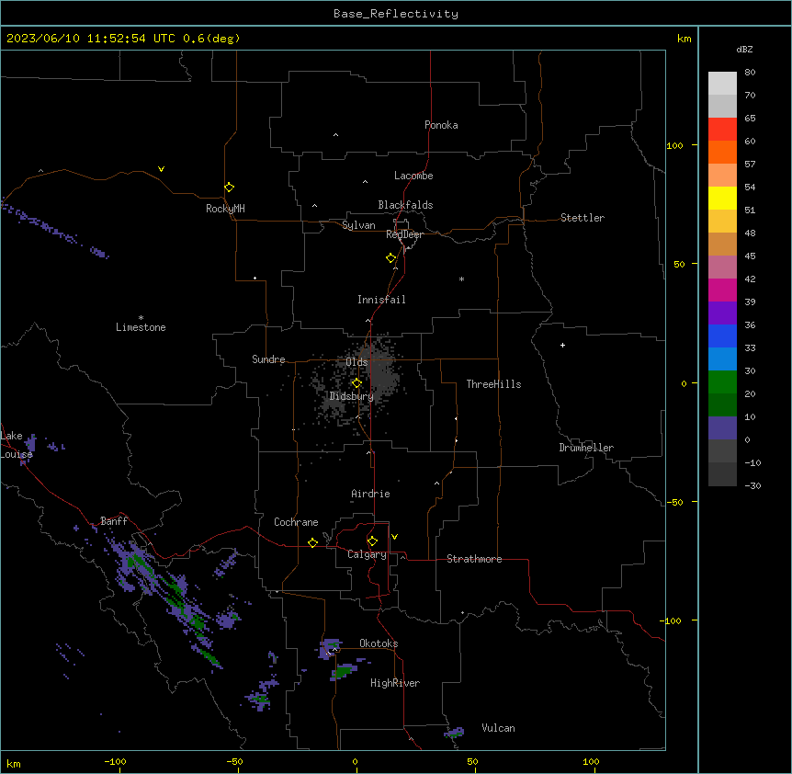Screen dimensions: 792x774
Task: Click the HighRiver label
Action: click(395, 683)
